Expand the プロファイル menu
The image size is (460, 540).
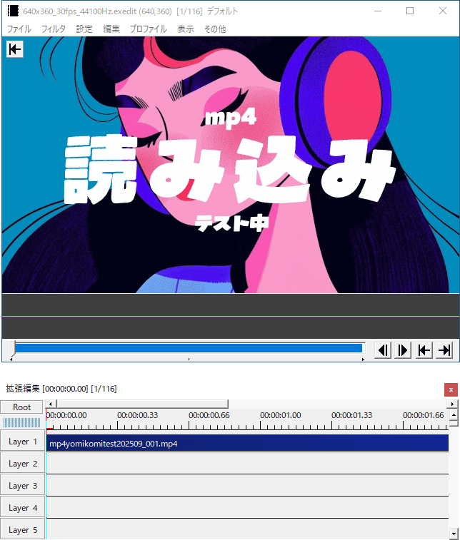coord(148,29)
